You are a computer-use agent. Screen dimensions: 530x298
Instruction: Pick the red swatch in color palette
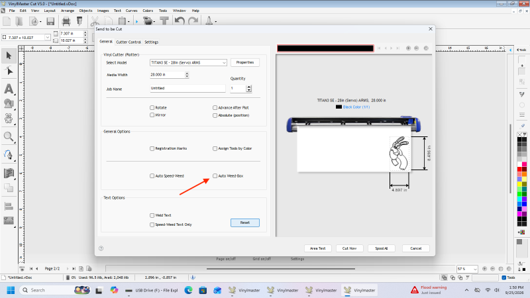(x=519, y=170)
